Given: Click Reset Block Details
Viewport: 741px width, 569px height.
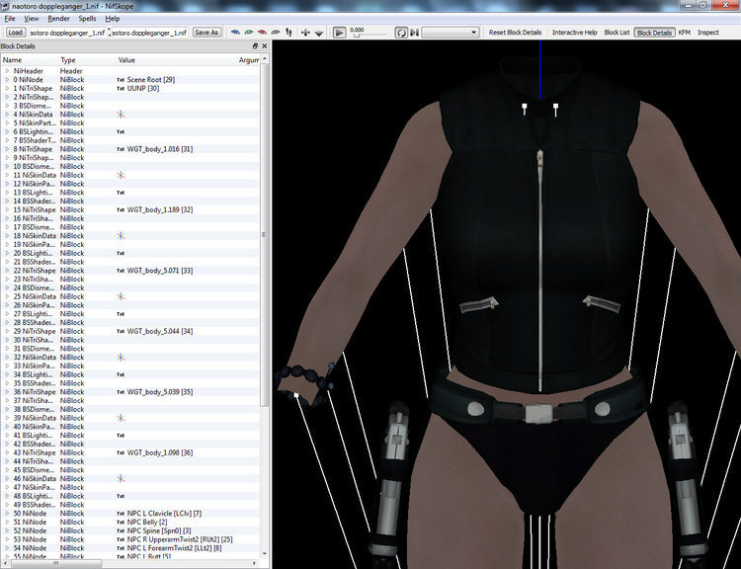Looking at the screenshot, I should tap(515, 33).
